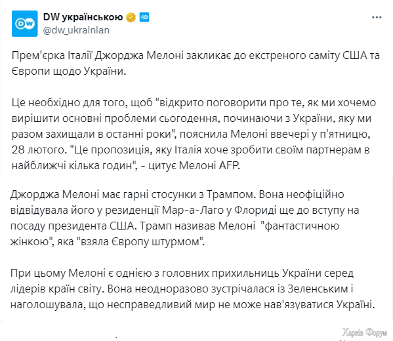Click the word Трампом in the third paragraph
Screen dimensions: 393x341
pos(230,194)
